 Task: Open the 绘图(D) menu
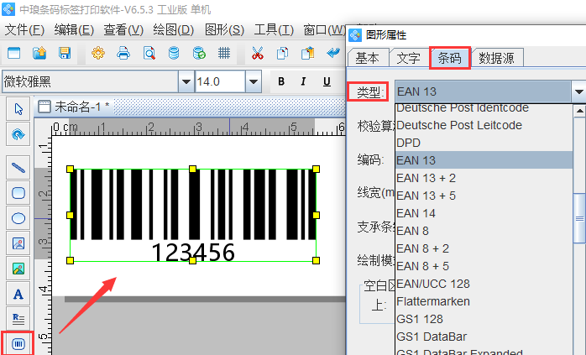coord(173,29)
